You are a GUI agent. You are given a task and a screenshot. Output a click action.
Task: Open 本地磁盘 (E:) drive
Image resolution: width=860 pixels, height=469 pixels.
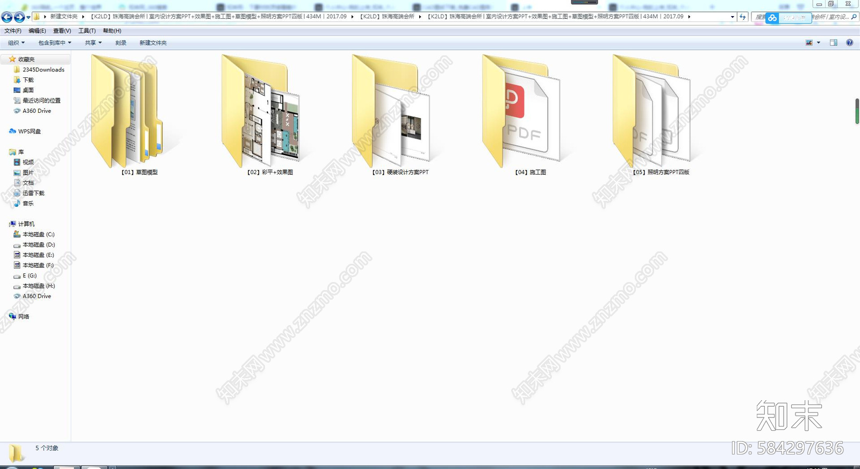(x=34, y=255)
